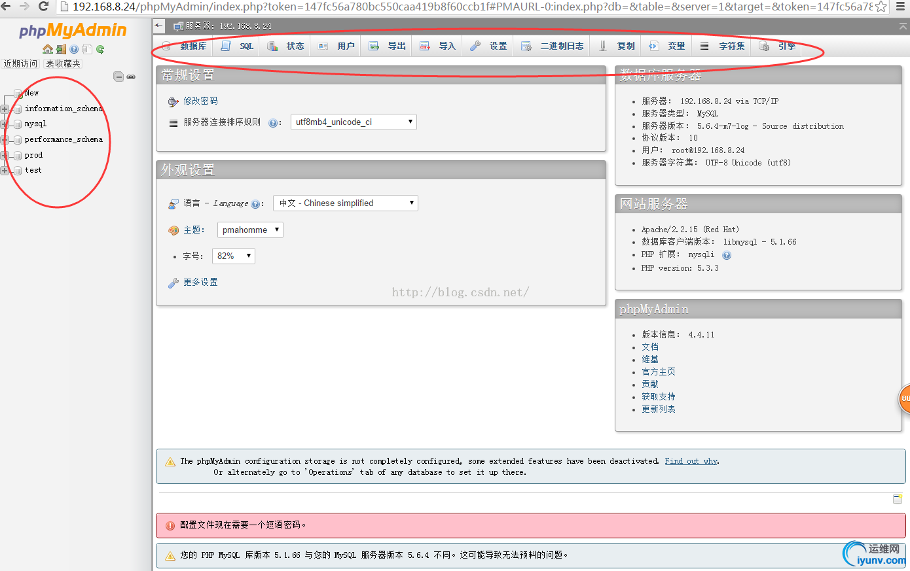This screenshot has height=571, width=910.
Task: Expand the prod database node
Action: (x=5, y=156)
